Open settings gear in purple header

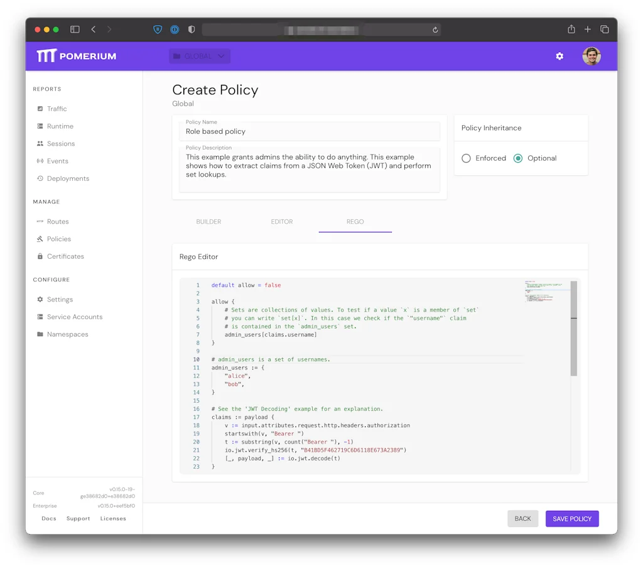pyautogui.click(x=559, y=57)
